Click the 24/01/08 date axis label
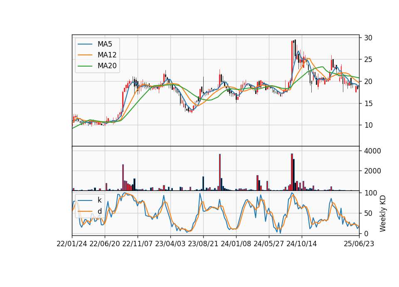This screenshot has width=399, height=287. pyautogui.click(x=236, y=244)
